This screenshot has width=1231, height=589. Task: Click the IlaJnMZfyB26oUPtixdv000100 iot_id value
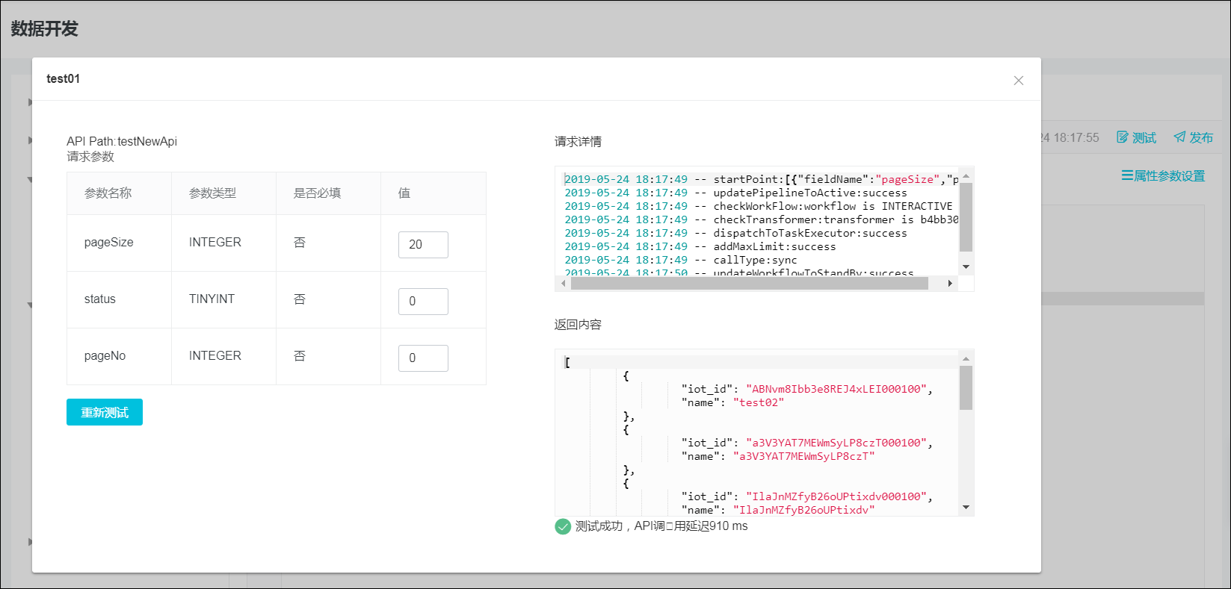pyautogui.click(x=836, y=496)
